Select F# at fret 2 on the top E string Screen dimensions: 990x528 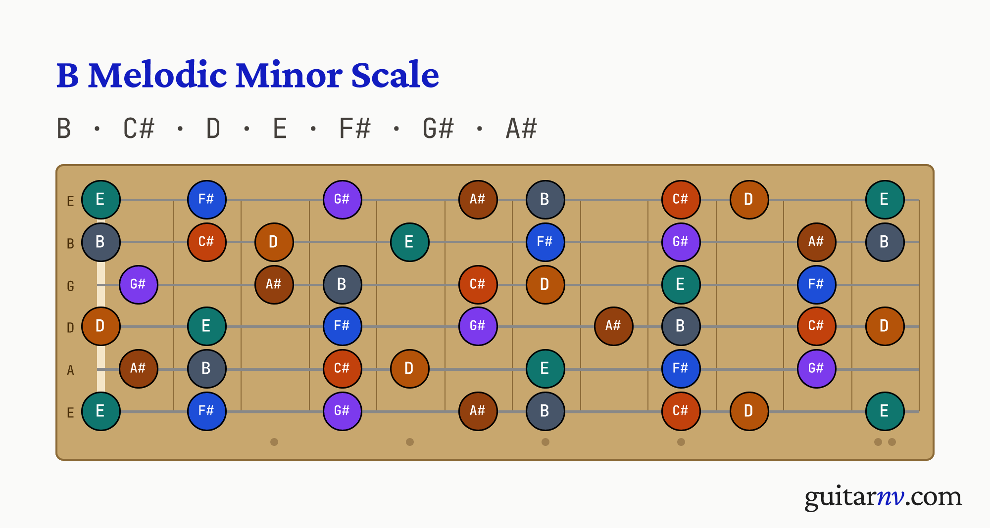pos(207,200)
